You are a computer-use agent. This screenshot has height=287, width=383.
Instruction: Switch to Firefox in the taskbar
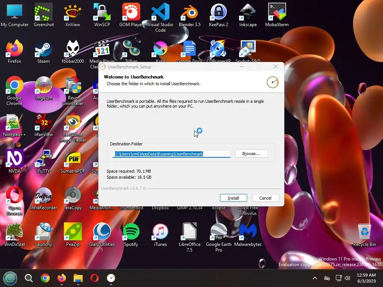click(x=62, y=278)
